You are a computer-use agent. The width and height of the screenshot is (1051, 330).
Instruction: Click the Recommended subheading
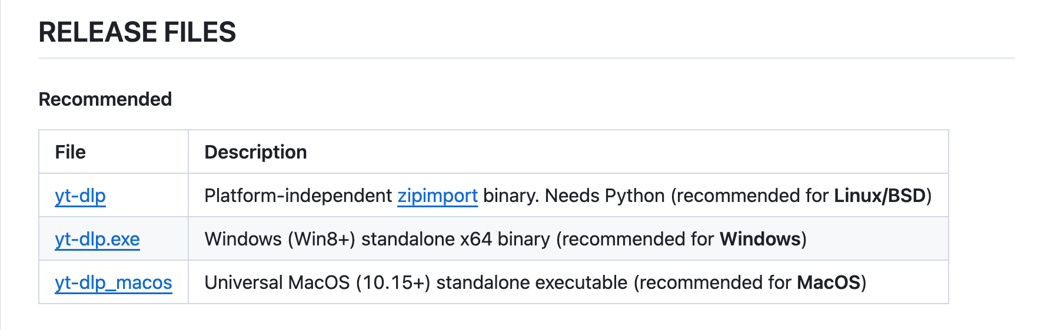pyautogui.click(x=105, y=99)
